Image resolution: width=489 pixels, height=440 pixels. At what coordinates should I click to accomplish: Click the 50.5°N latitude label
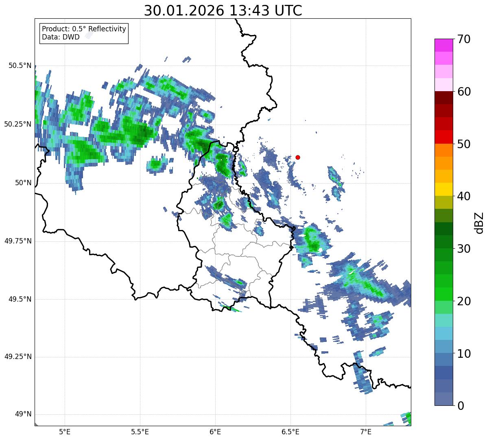pos(20,66)
